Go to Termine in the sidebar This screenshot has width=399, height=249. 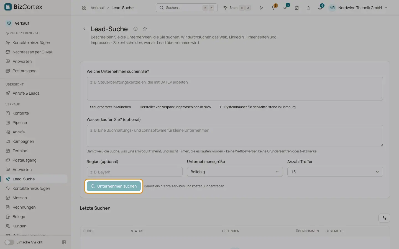(x=20, y=151)
